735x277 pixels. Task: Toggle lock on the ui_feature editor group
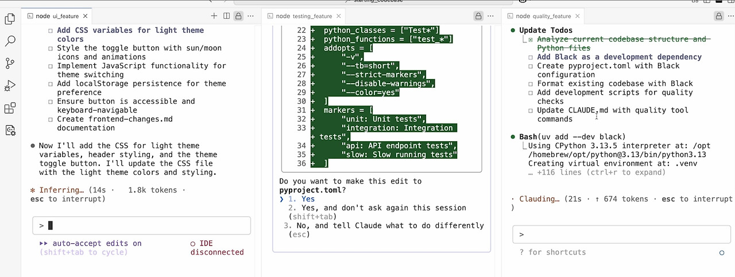(238, 16)
